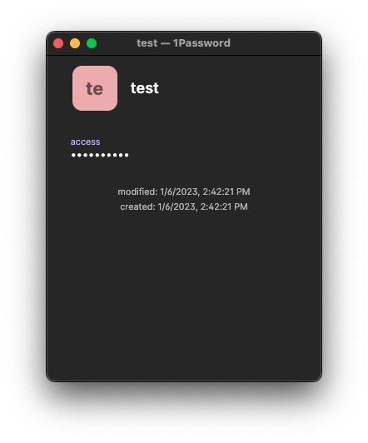Minimize the window using the yellow button

click(75, 43)
